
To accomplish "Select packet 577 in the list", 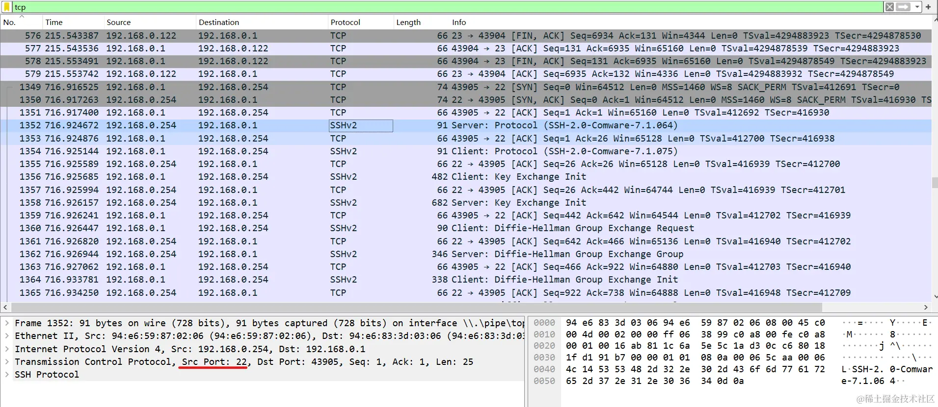I will pos(466,48).
